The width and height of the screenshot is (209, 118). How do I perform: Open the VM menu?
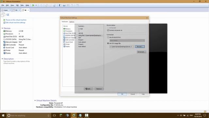(x=17, y=5)
